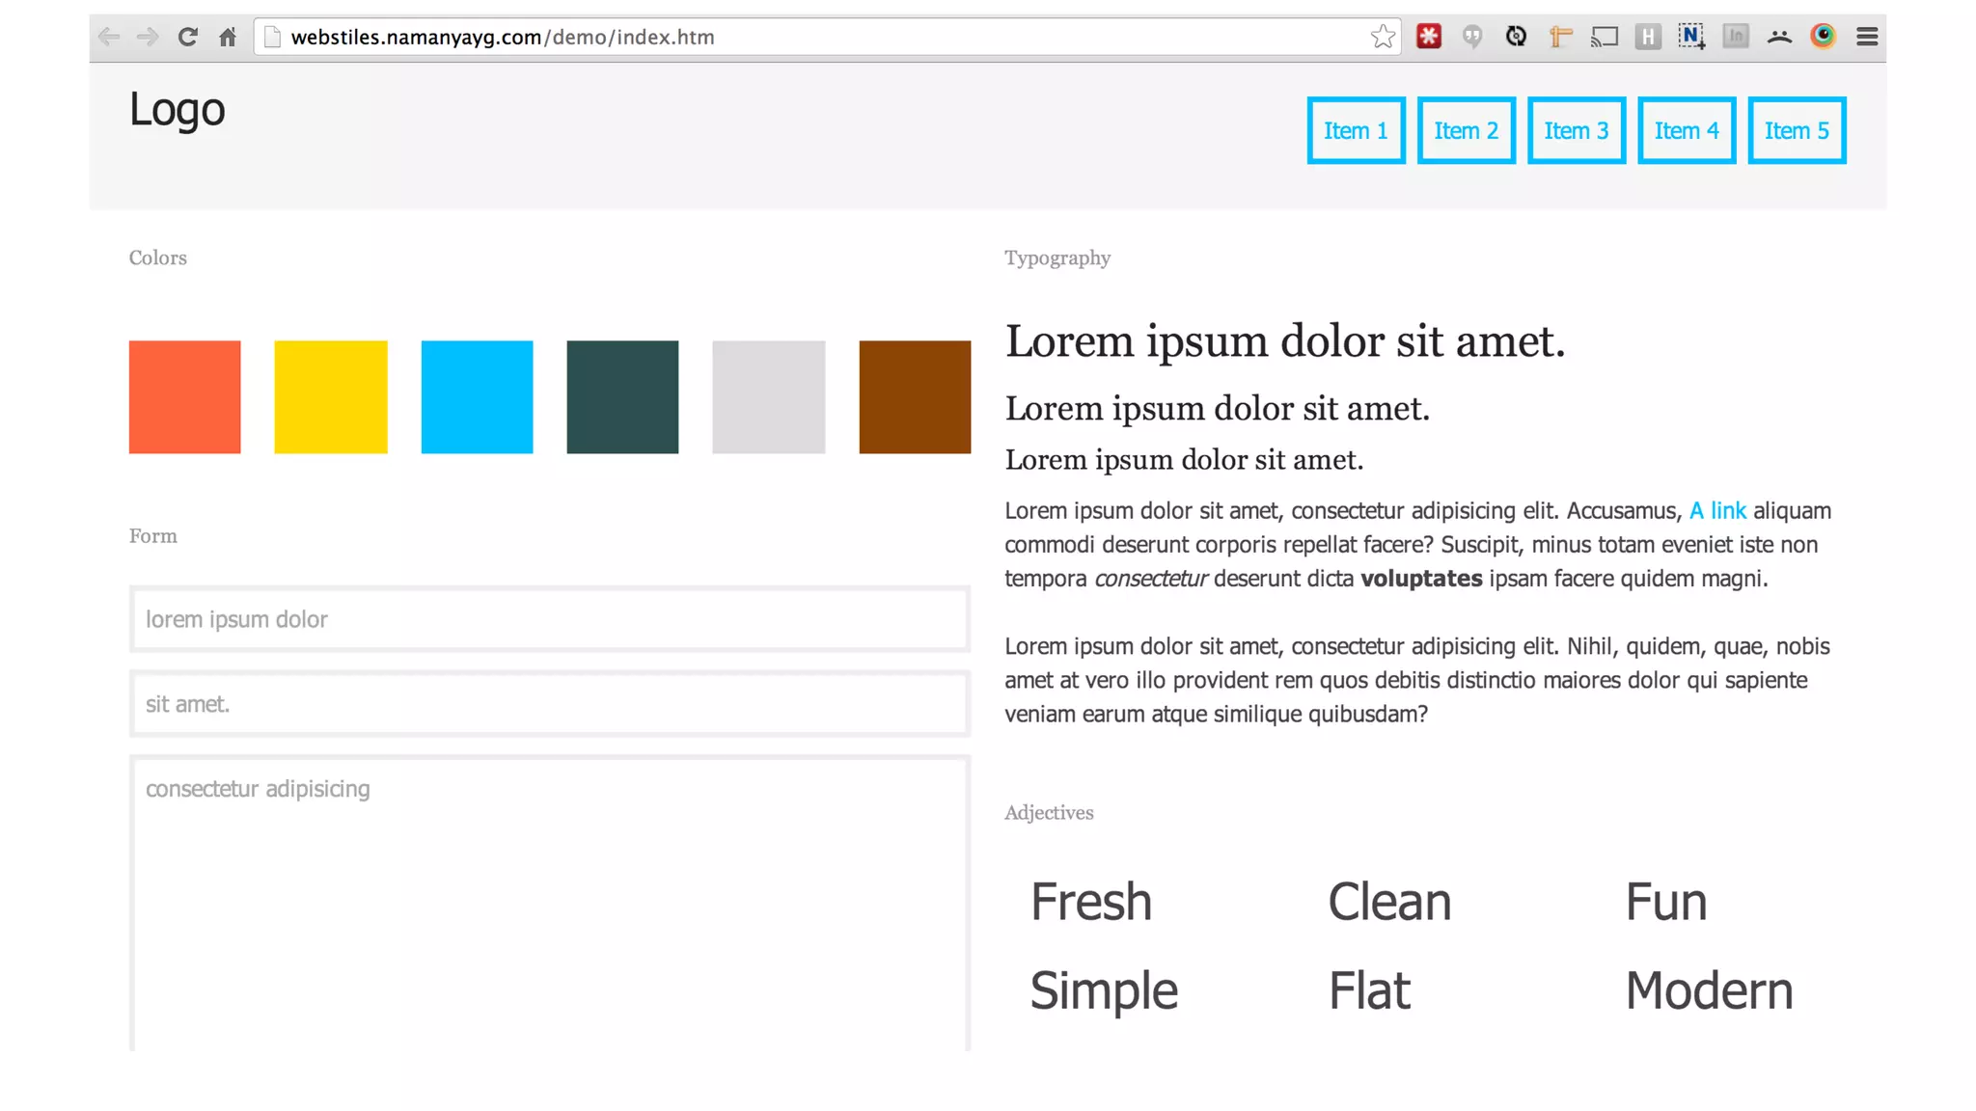Click the browser URL address bar
1976x1111 pixels.
[820, 37]
